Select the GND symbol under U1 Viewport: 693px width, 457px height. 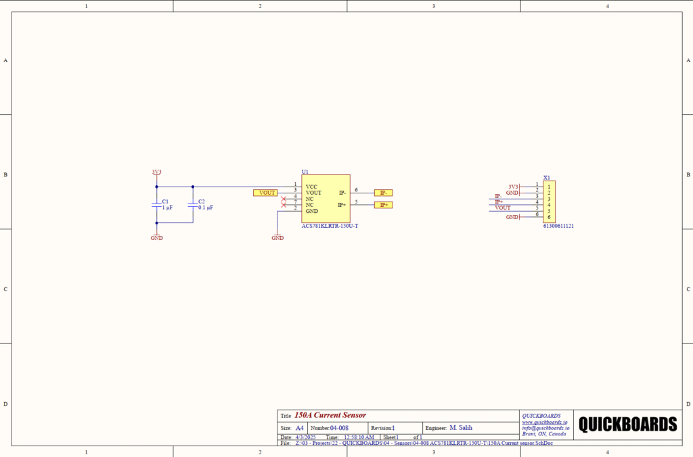tap(277, 237)
